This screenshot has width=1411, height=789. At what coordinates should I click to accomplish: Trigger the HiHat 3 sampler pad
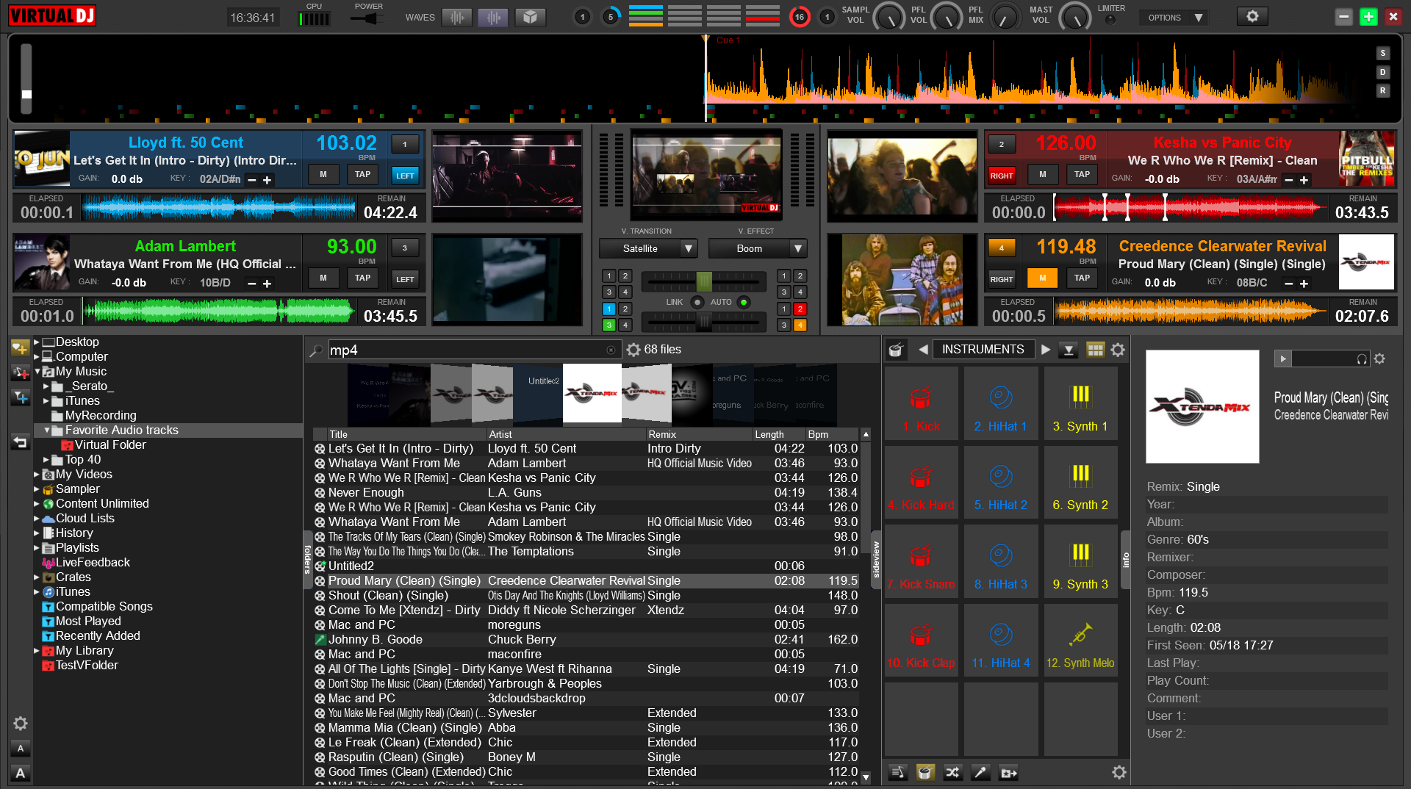1001,562
